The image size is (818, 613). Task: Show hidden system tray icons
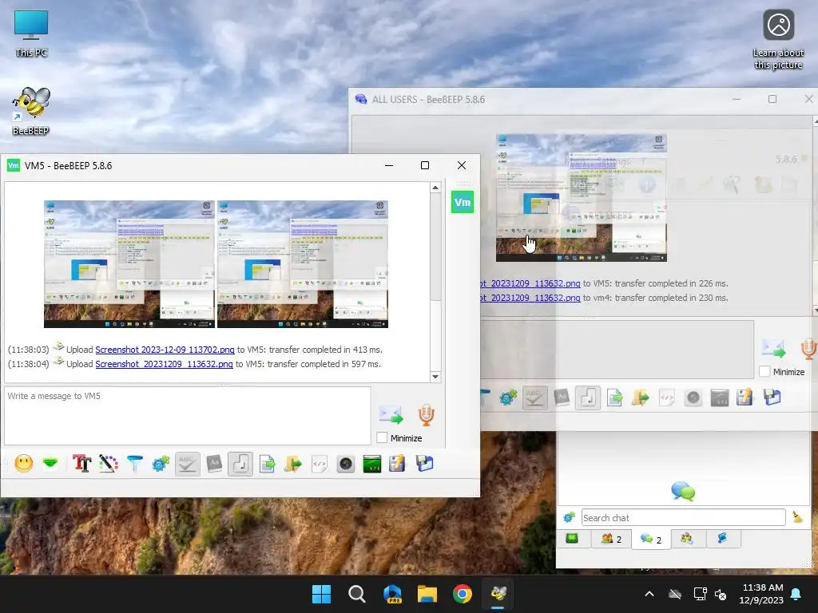649,594
